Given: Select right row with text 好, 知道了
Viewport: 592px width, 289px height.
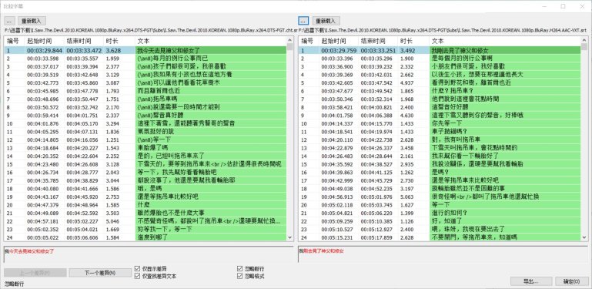Looking at the screenshot, I should (x=440, y=221).
